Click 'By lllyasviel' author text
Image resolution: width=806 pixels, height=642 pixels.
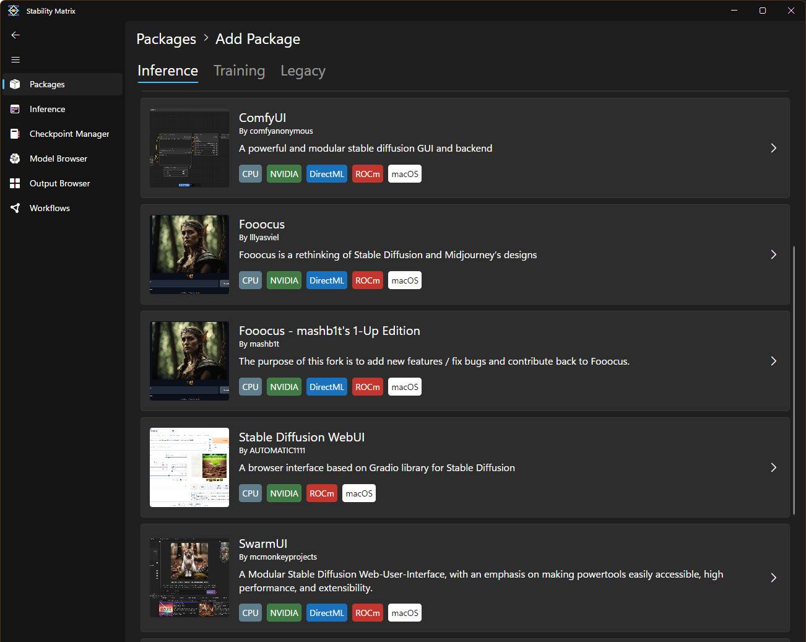(x=259, y=238)
